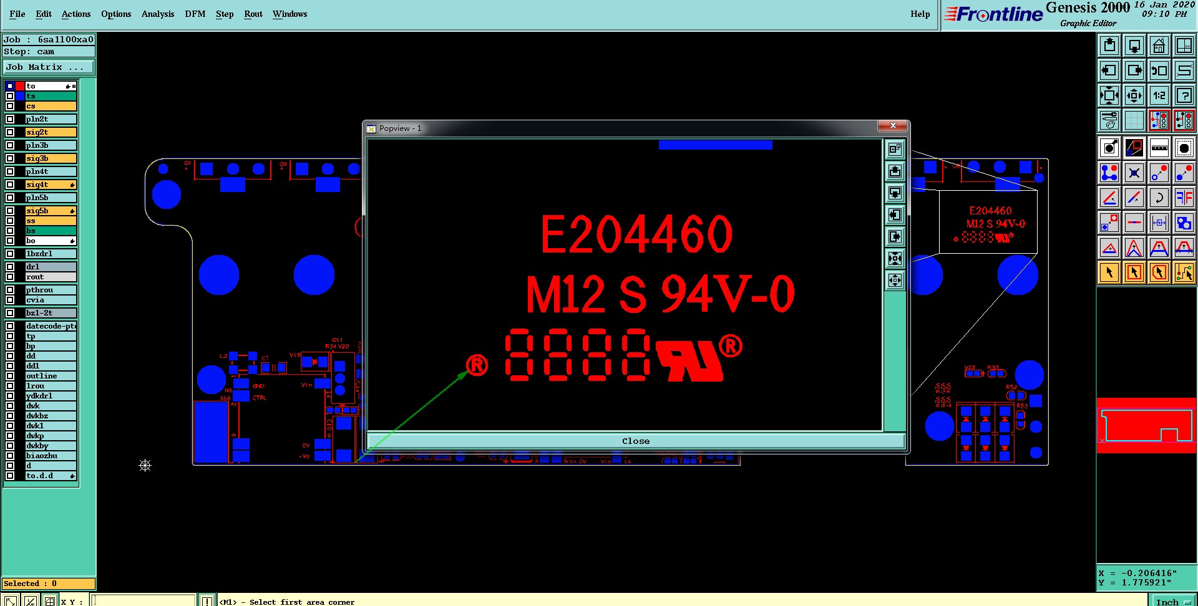Click the overlapping blue shapes tool icon

click(1184, 223)
